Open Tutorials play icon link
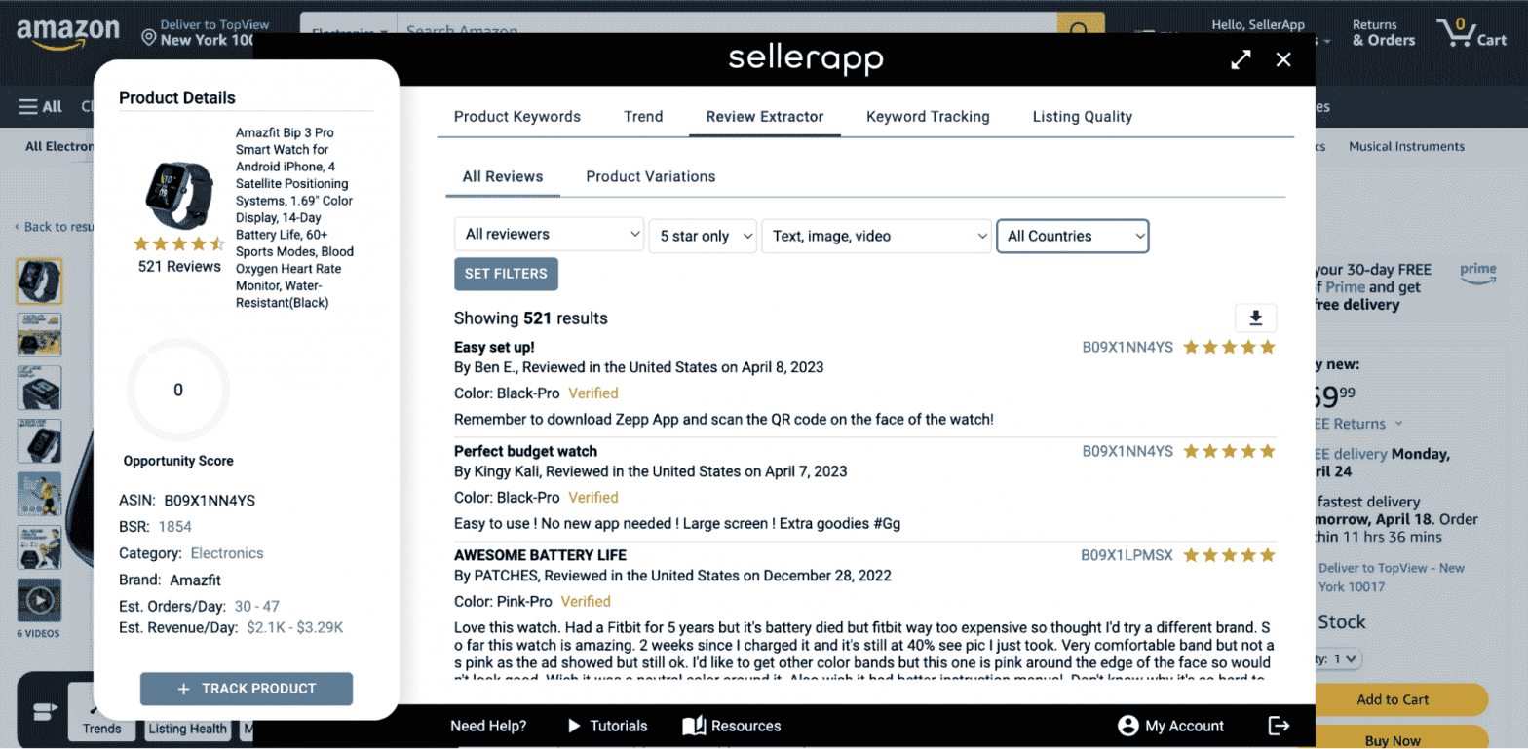Image resolution: width=1528 pixels, height=749 pixels. (x=607, y=726)
